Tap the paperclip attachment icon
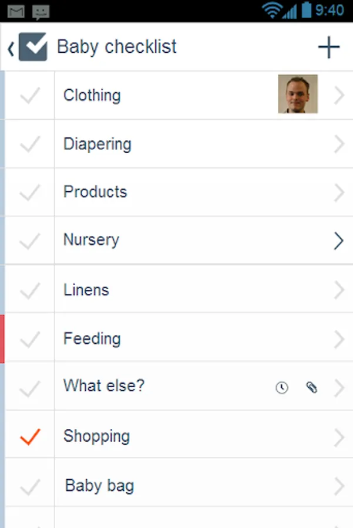This screenshot has height=528, width=353. pyautogui.click(x=312, y=387)
